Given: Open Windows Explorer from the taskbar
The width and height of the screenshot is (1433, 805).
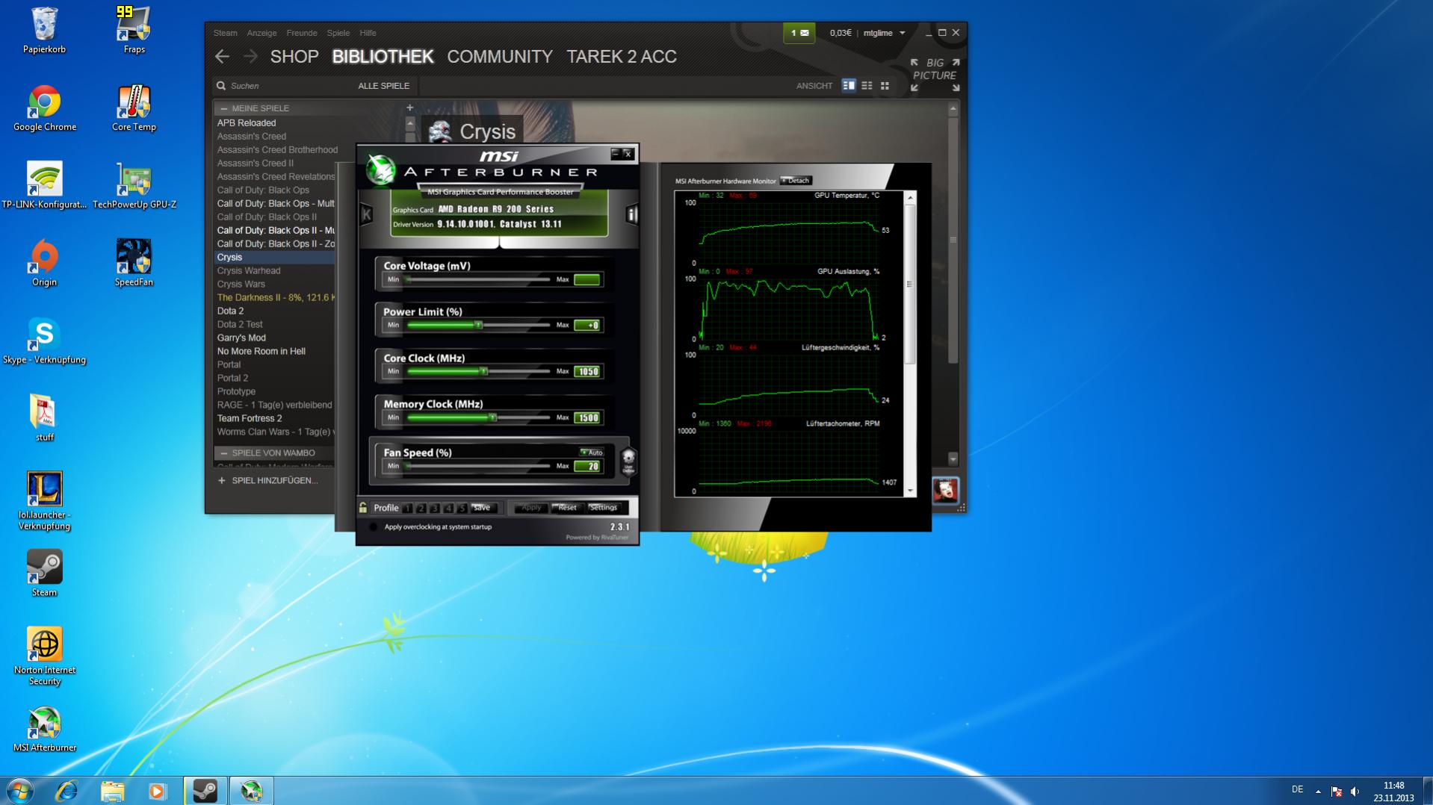Looking at the screenshot, I should (x=112, y=791).
